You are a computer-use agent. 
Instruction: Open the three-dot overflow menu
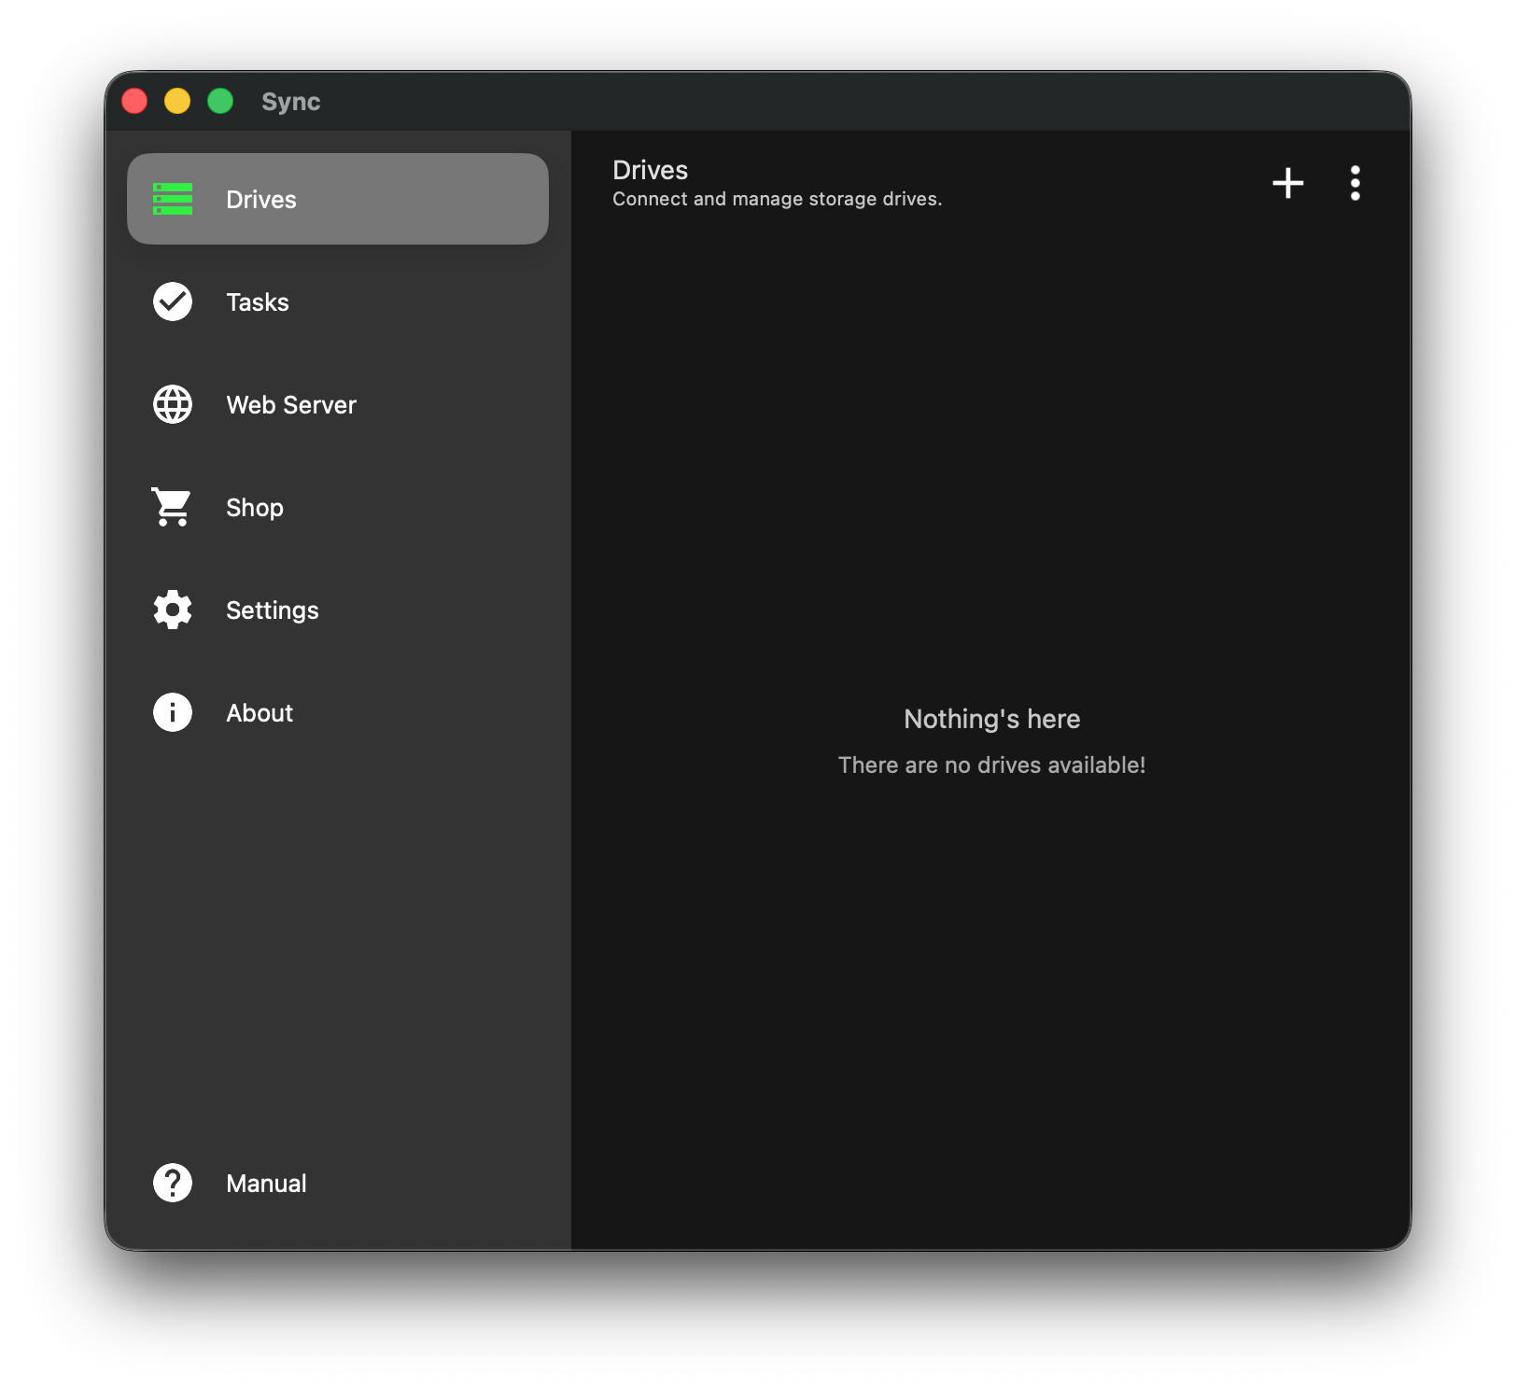pyautogui.click(x=1355, y=183)
